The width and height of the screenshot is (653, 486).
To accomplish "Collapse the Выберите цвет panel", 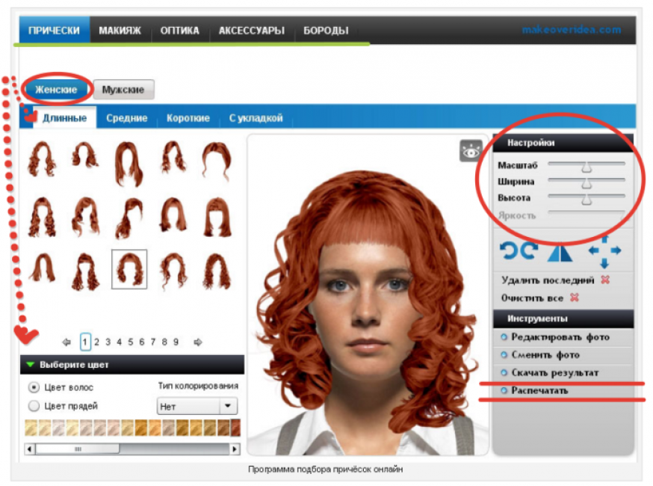I will coord(31,365).
